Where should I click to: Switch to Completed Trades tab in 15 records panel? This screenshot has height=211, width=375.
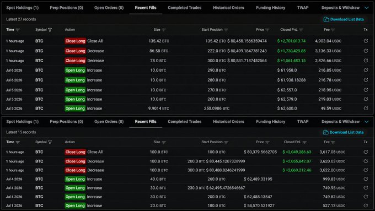[185, 121]
